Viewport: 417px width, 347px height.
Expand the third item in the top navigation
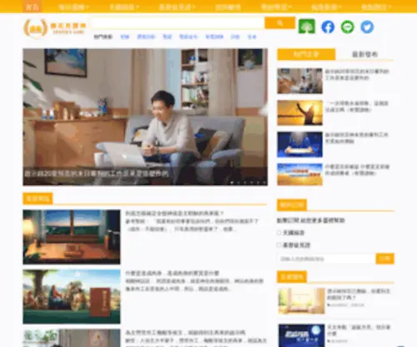pyautogui.click(x=124, y=7)
